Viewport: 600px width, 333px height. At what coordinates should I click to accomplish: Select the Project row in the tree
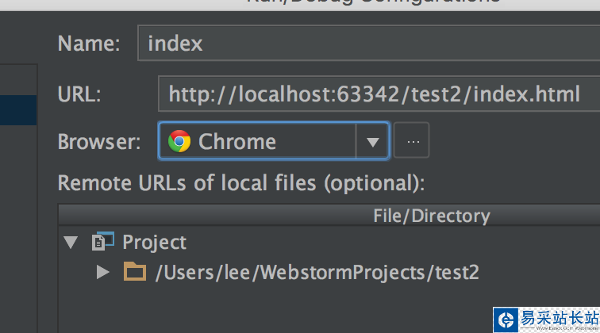click(155, 242)
